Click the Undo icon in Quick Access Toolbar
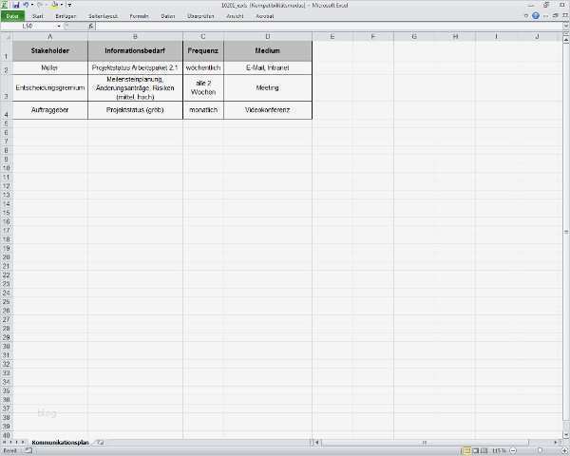Viewport: 570px width, 456px height. [26, 5]
